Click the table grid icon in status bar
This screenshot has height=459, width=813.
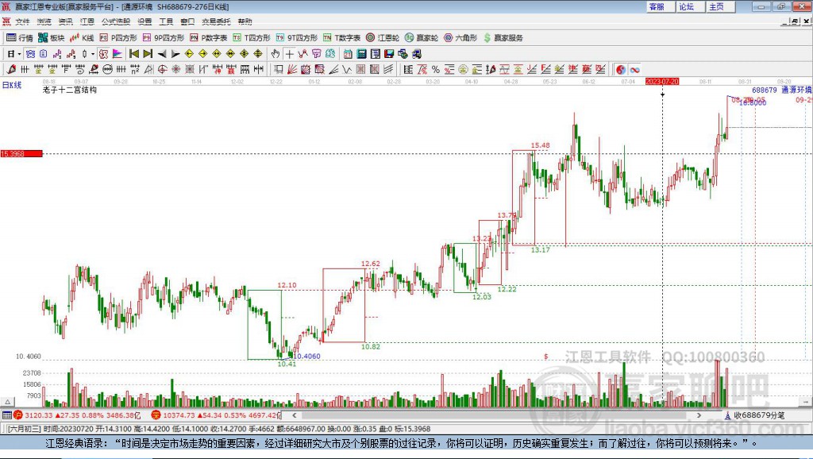[6, 415]
